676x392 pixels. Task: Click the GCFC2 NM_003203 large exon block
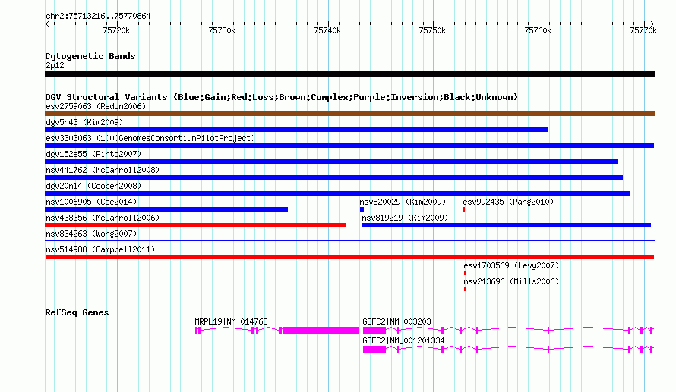pyautogui.click(x=374, y=331)
